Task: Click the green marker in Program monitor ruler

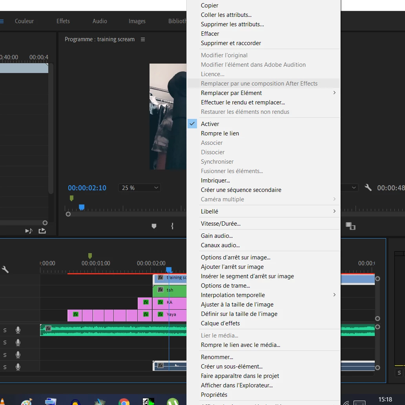Action: [x=71, y=198]
